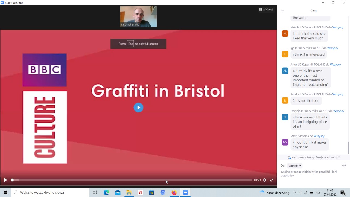This screenshot has height=197, width=350.
Task: Click the IL avatar of Iga
Action: tap(285, 54)
